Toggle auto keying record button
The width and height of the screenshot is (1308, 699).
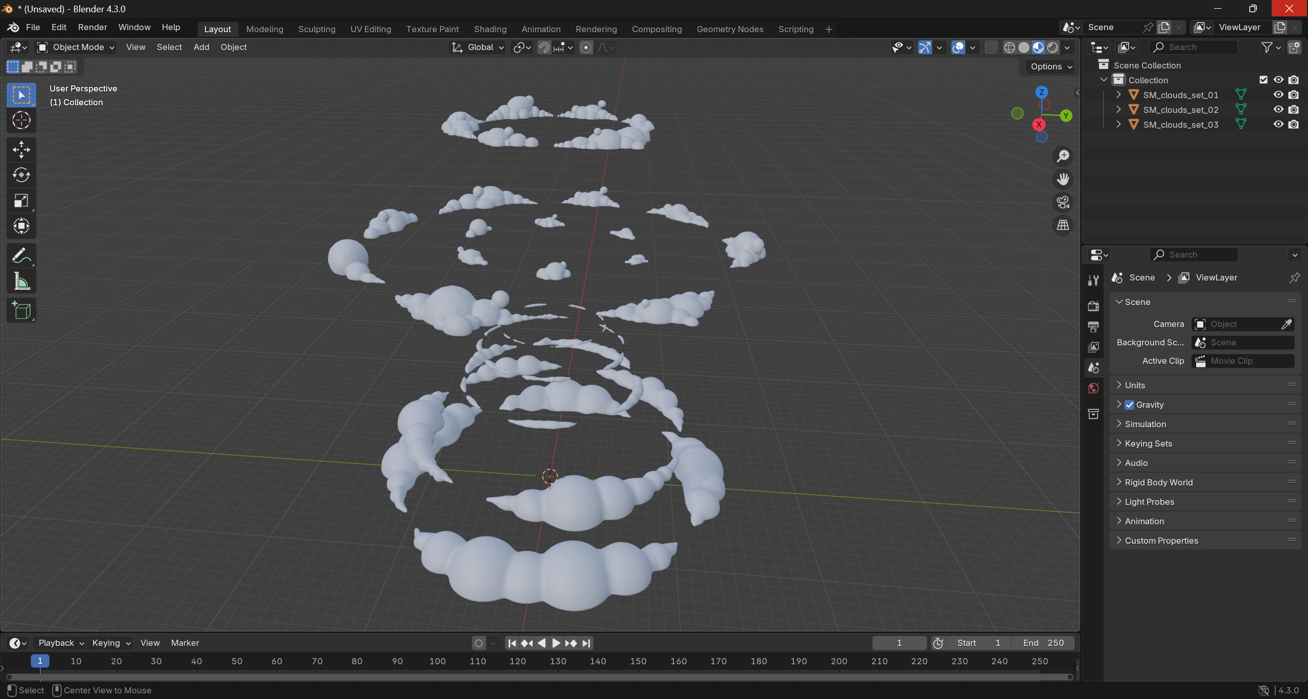pos(478,643)
